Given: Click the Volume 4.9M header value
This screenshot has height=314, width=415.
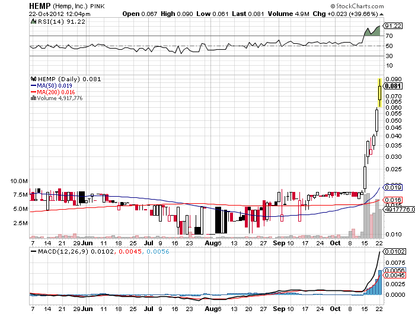Looking at the screenshot, I should tap(289, 14).
